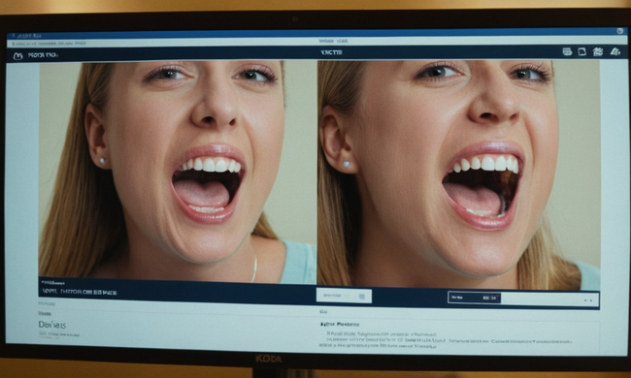Click the white button below the photos
The width and height of the screenshot is (631, 378).
[x=344, y=296]
